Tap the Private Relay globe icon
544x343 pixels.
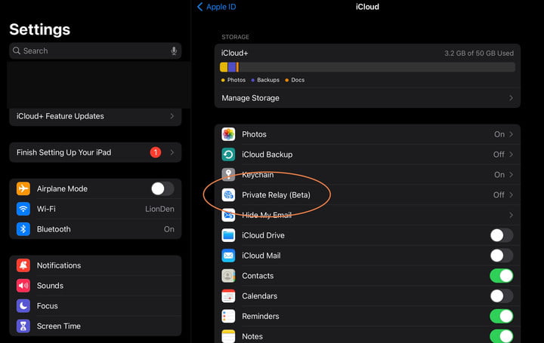(228, 194)
